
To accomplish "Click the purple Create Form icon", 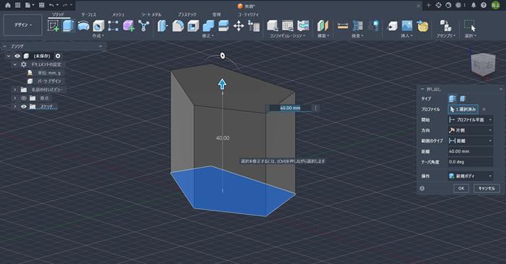I will (x=128, y=26).
